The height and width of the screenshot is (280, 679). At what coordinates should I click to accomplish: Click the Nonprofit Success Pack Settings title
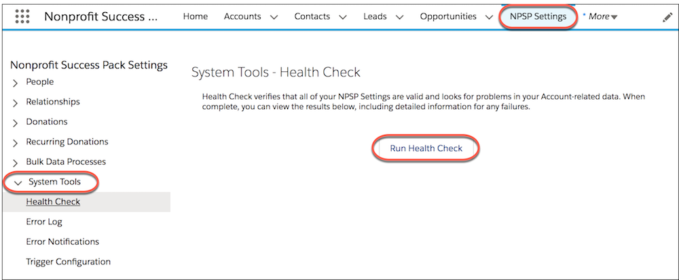[x=89, y=65]
